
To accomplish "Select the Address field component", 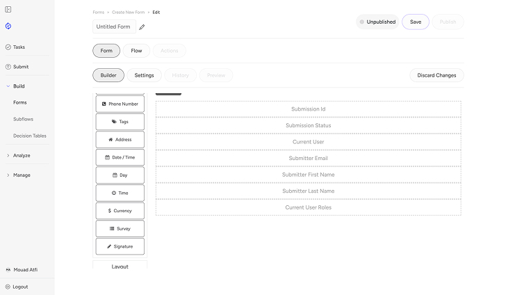I will pos(120,139).
